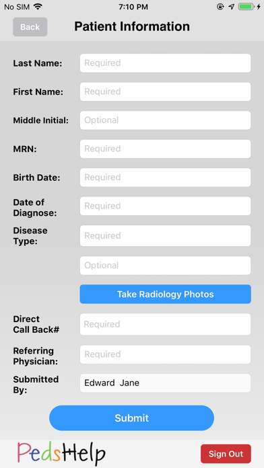Tap the battery indicator icon
Viewport: 264px width, 468px height.
coord(246,7)
